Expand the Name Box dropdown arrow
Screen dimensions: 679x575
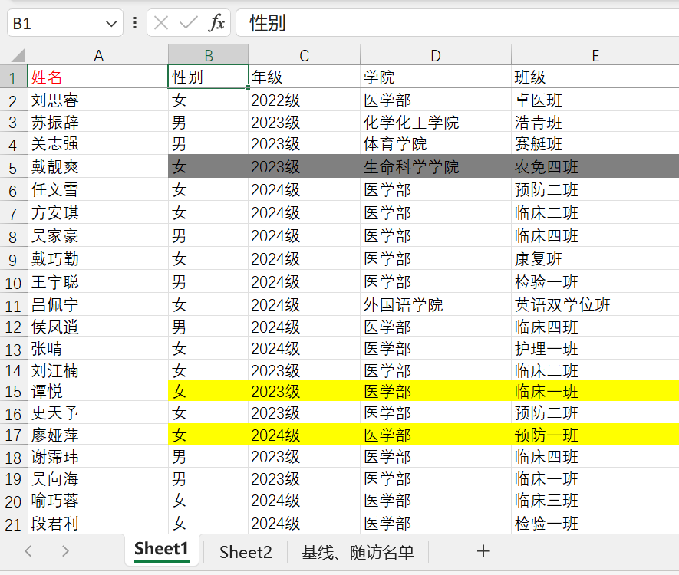pyautogui.click(x=111, y=24)
